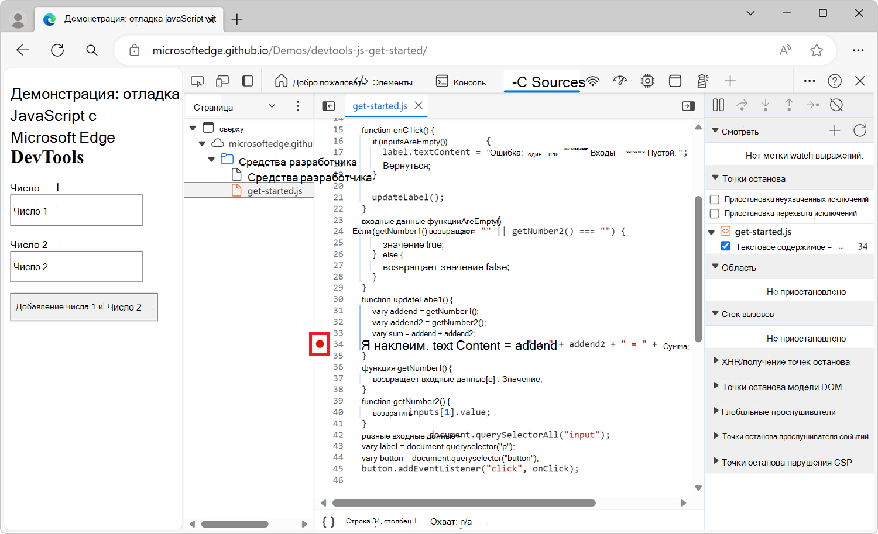Deactivate all breakpoints

[x=836, y=105]
